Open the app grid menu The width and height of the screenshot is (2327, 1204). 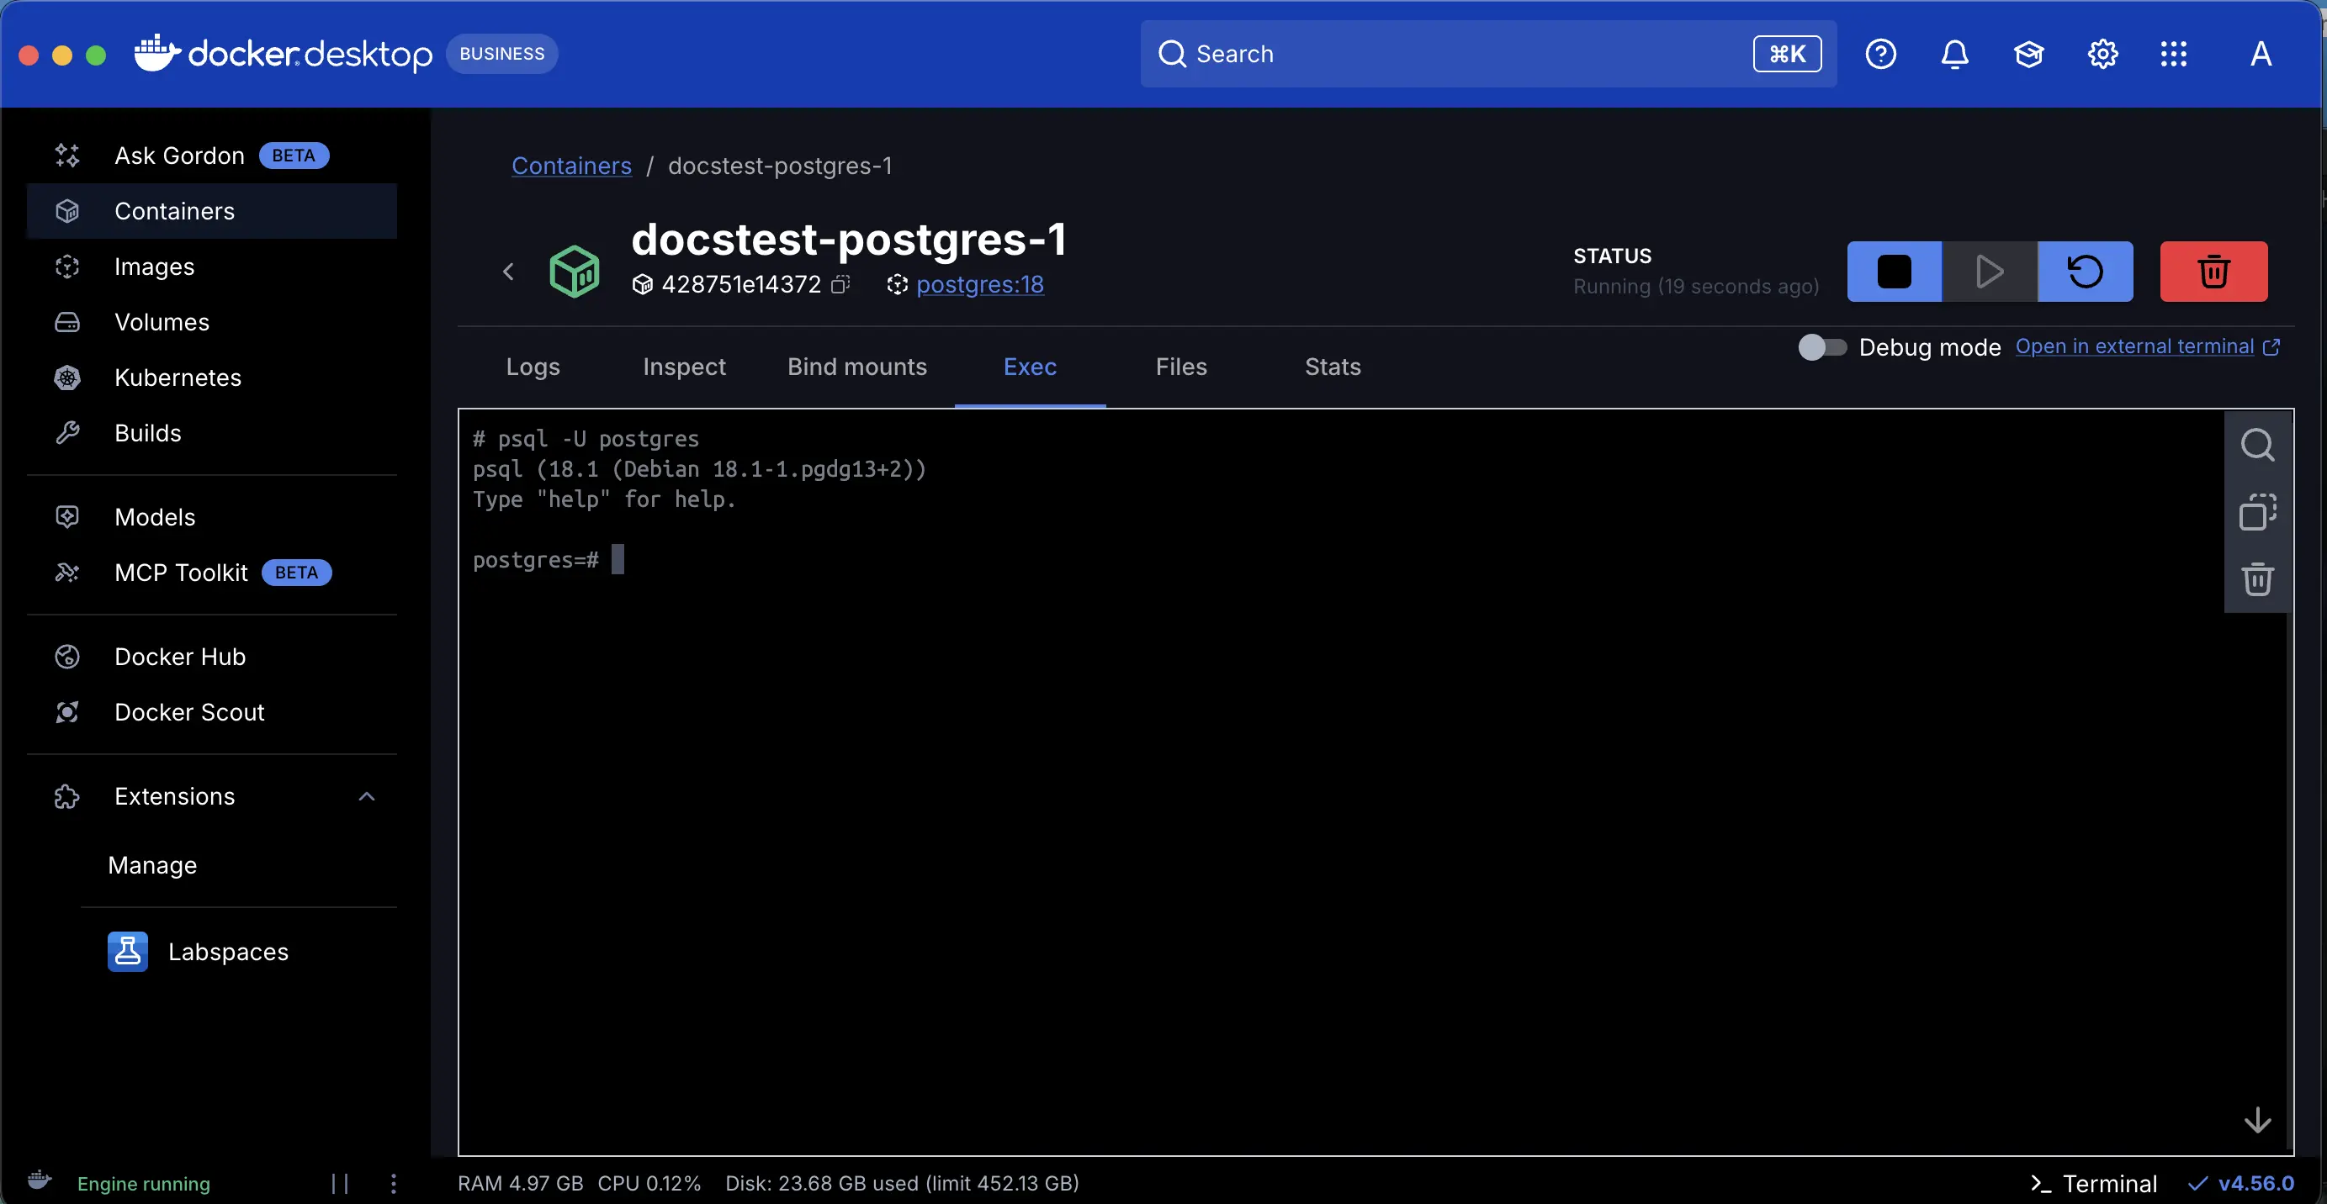pos(2173,53)
